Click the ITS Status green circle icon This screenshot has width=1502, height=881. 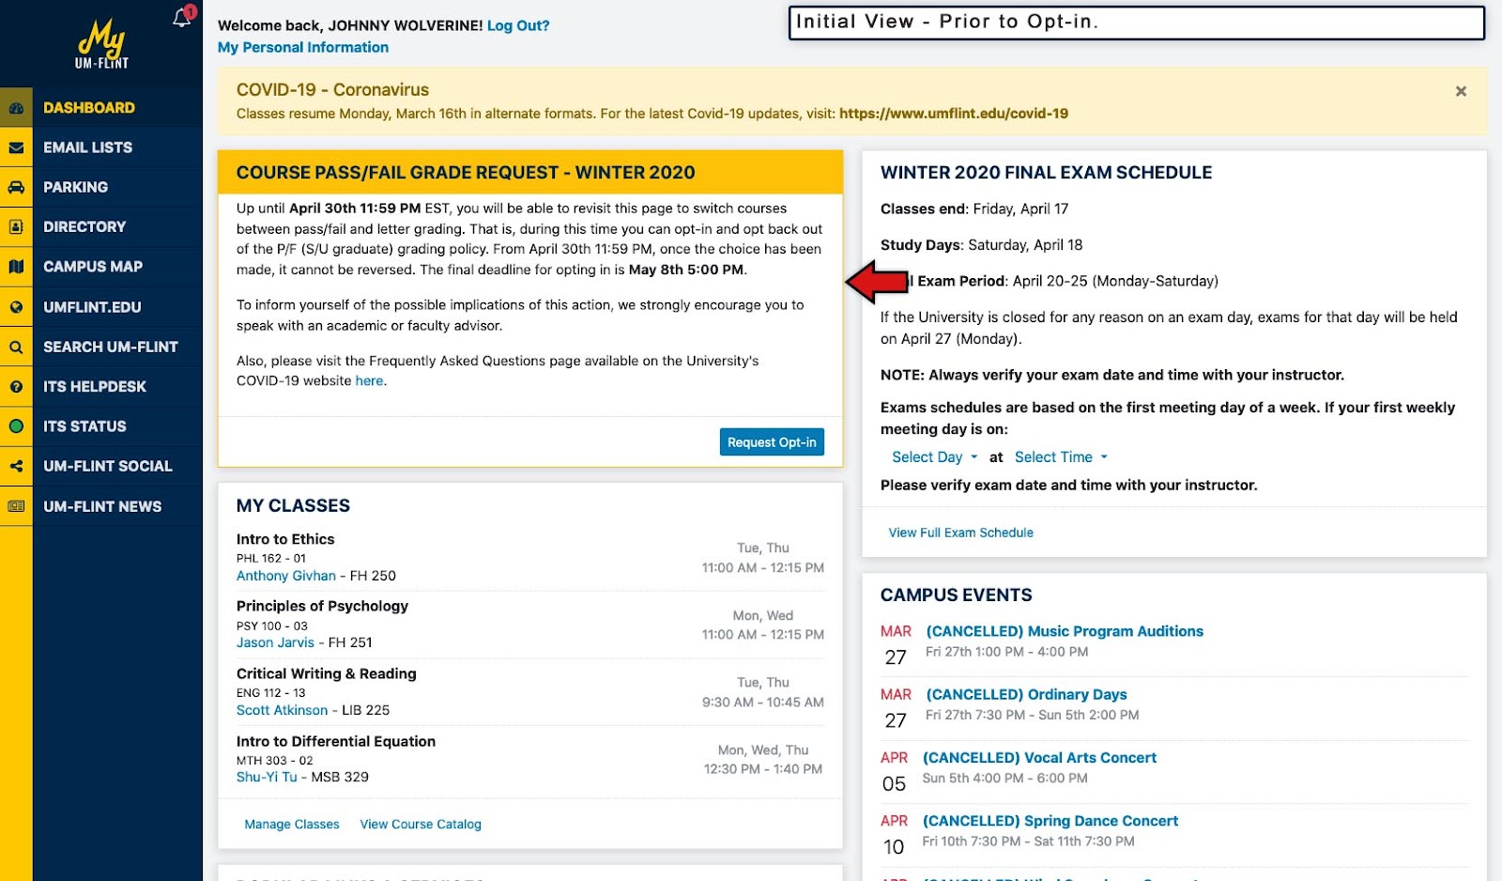coord(16,426)
